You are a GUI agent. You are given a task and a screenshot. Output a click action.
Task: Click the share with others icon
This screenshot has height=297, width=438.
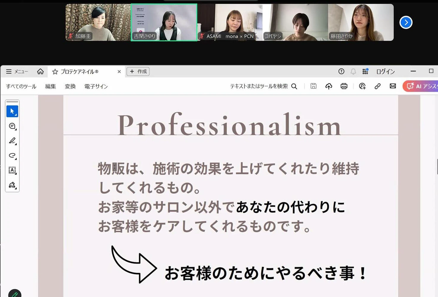(362, 86)
